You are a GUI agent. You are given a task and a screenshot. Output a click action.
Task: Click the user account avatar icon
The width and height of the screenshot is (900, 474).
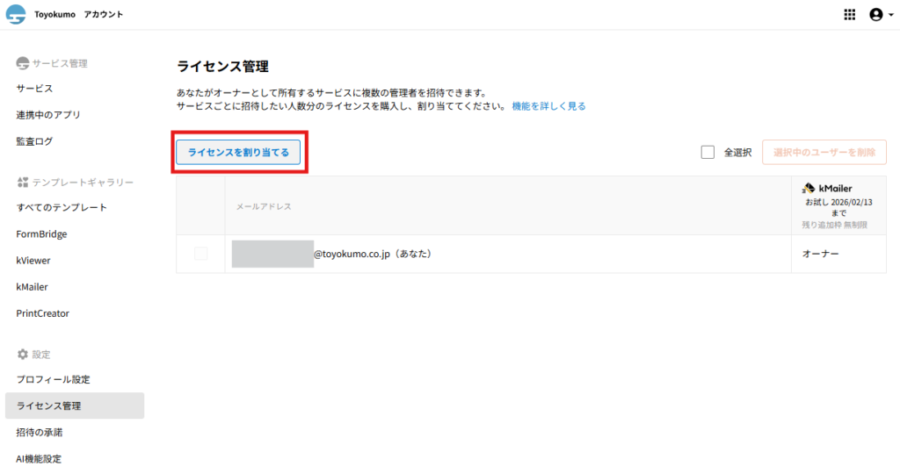click(874, 15)
